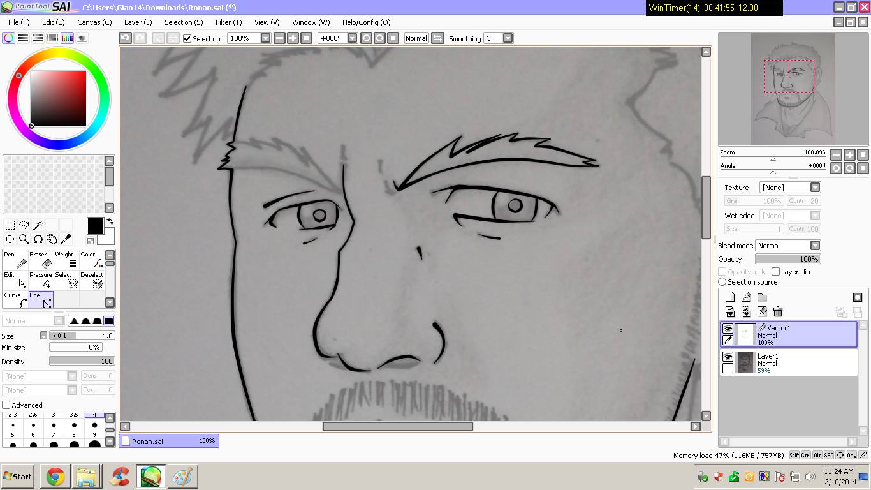Open the Help/Config menu

tap(366, 22)
